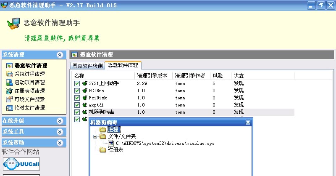Click the title bar application icon
The image size is (336, 176).
pos(4,5)
